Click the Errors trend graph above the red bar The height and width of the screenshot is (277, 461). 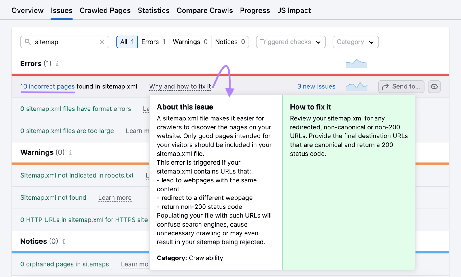pyautogui.click(x=356, y=63)
